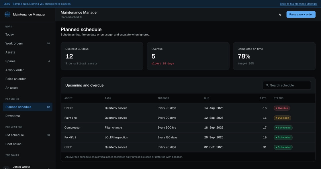Go to Root cause in the sidebar
This screenshot has width=321, height=169.
tap(28, 144)
